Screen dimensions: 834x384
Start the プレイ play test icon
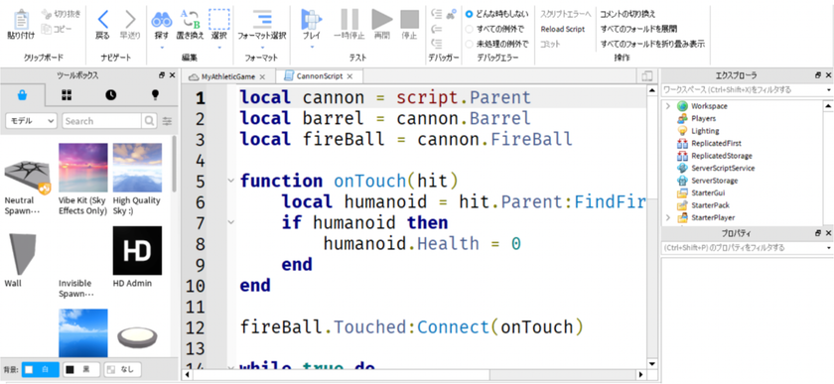312,20
